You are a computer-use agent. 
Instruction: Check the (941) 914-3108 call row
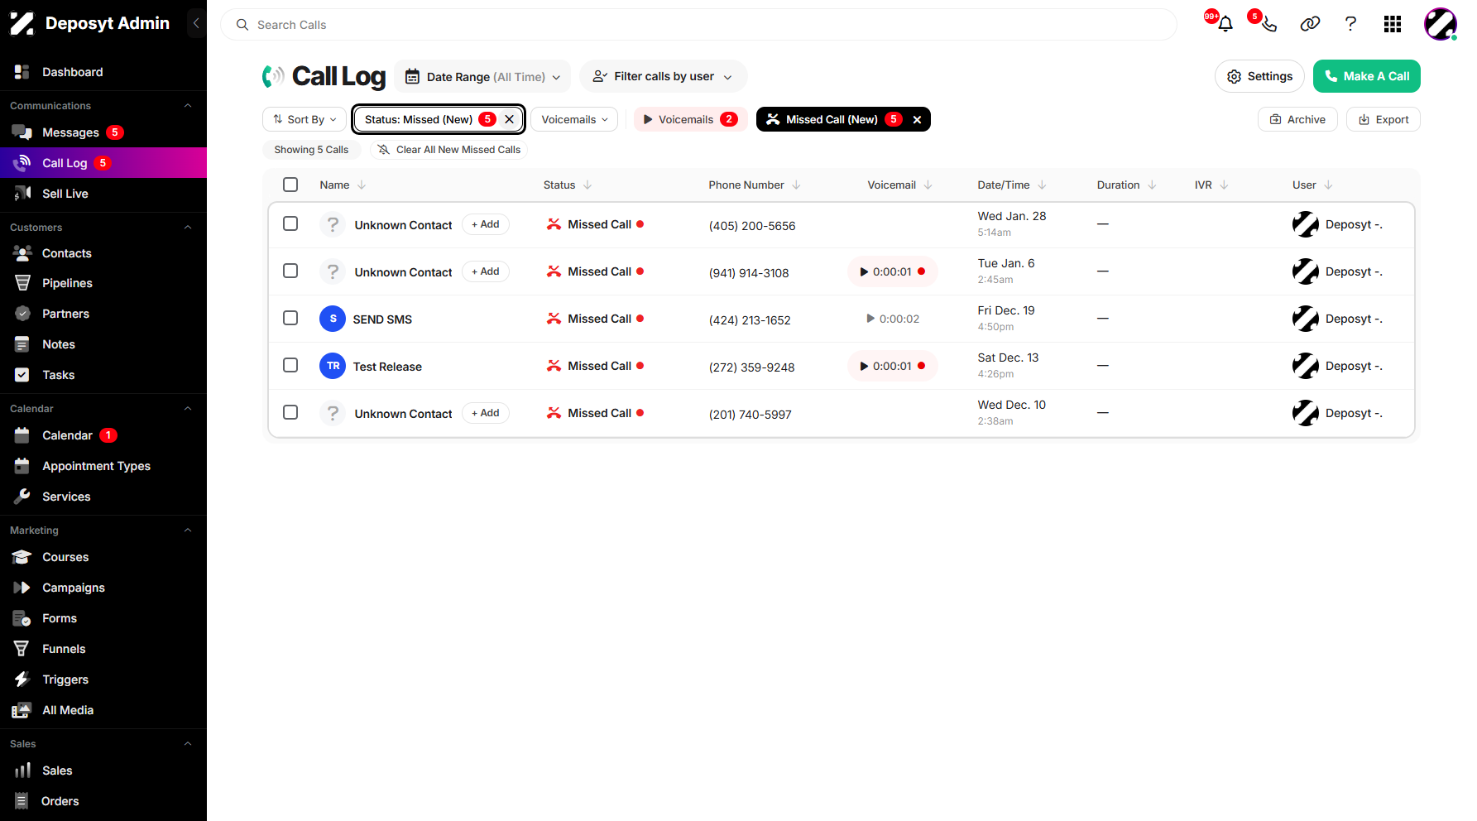click(x=290, y=271)
